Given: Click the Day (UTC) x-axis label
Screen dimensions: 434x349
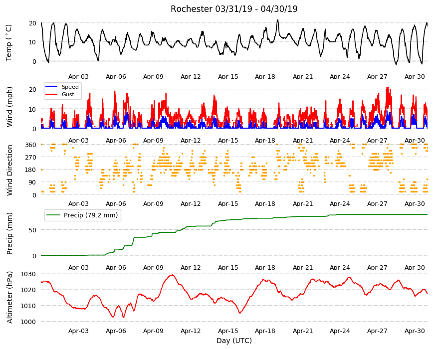Looking at the screenshot, I should [234, 341].
